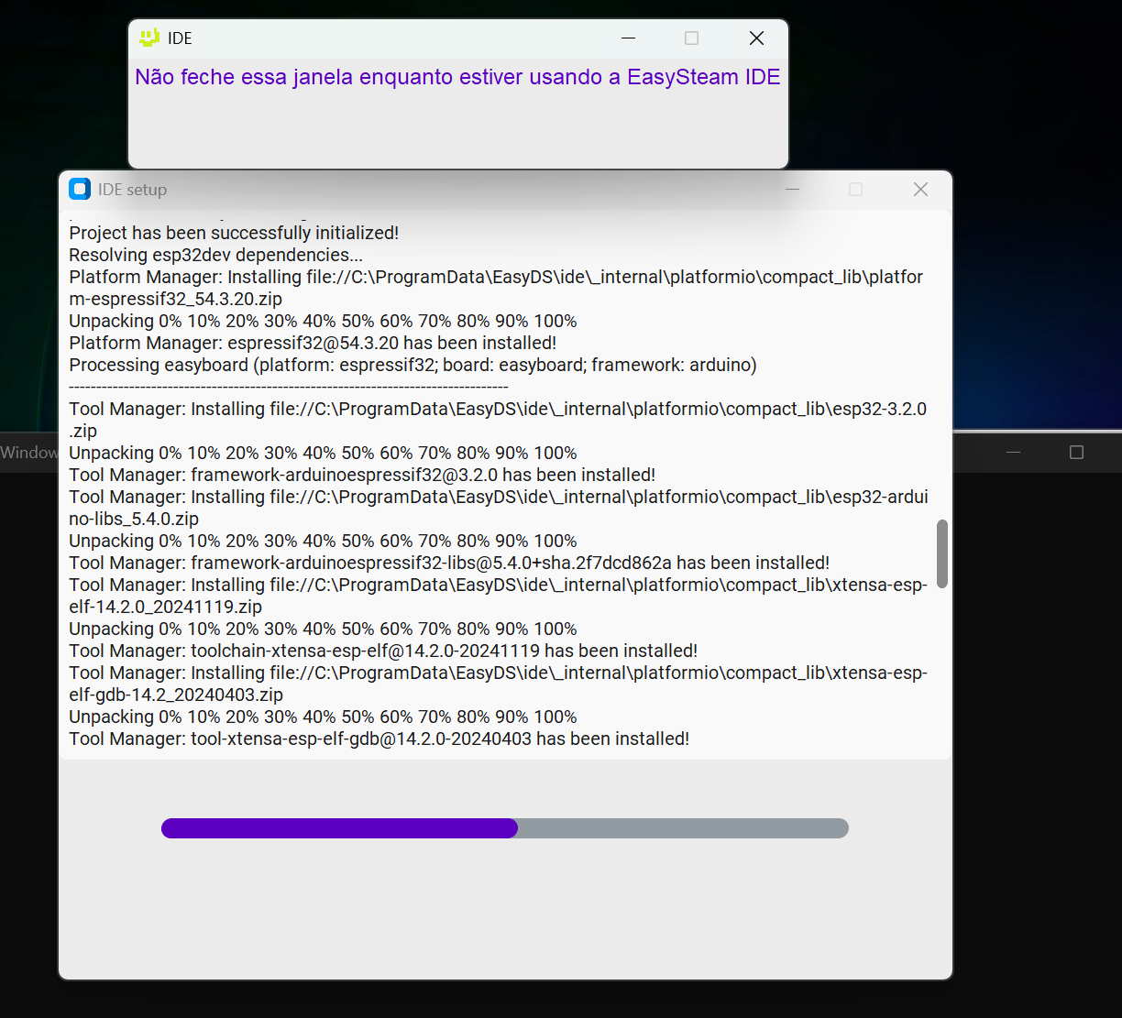Click the EasySteam IDE window app icon
The height and width of the screenshot is (1018, 1122).
[x=148, y=38]
